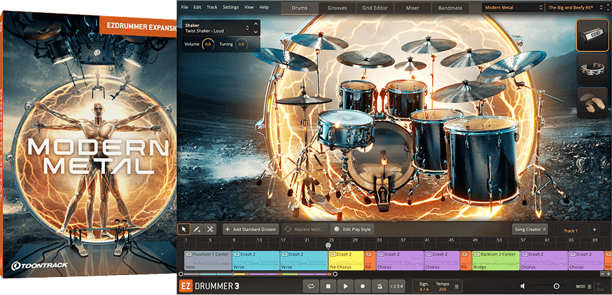
Task: Toggle loop playback on the transport
Action: point(311,287)
